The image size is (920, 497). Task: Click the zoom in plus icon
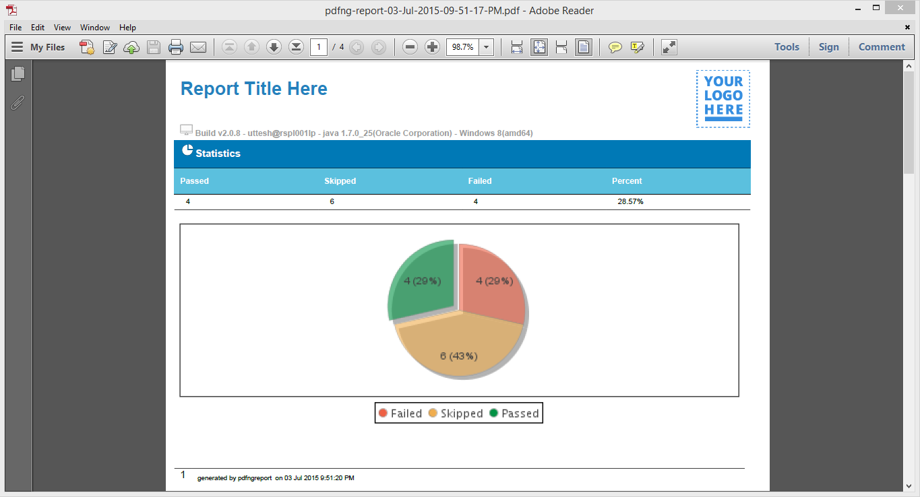433,47
